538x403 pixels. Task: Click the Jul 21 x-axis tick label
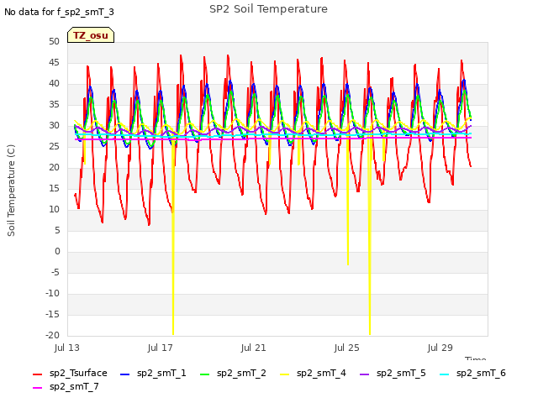254,348
